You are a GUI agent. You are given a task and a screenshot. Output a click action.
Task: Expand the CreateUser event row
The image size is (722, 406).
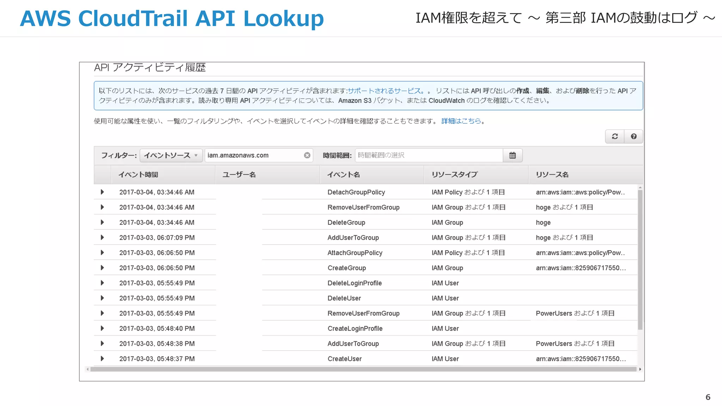[x=102, y=359]
